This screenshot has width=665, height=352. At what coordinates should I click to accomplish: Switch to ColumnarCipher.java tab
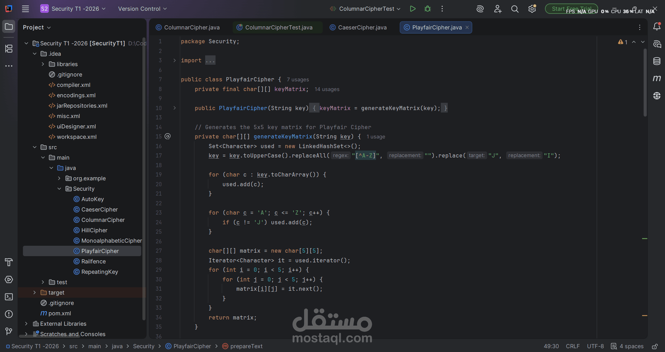click(x=188, y=27)
